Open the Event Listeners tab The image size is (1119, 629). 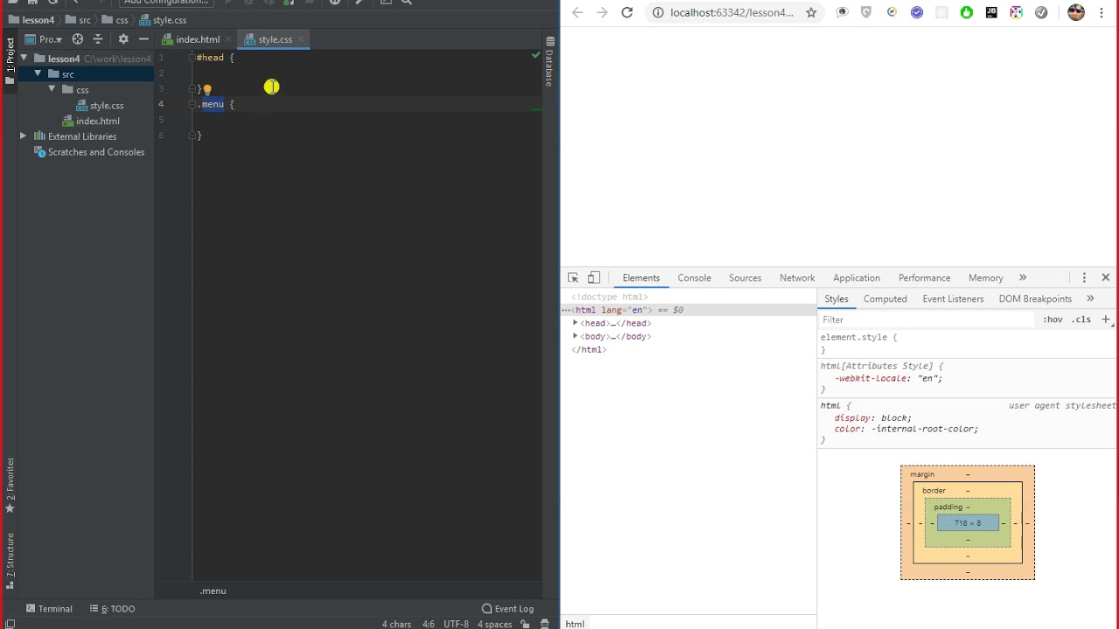click(x=953, y=299)
